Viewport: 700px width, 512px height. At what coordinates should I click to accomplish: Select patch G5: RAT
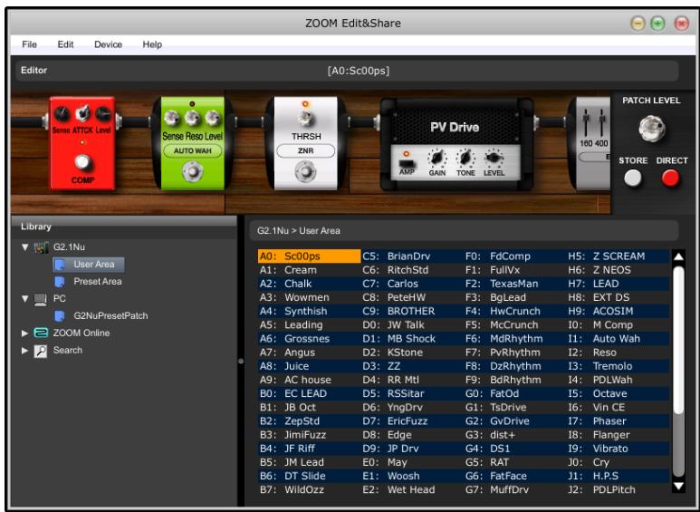[x=514, y=462]
